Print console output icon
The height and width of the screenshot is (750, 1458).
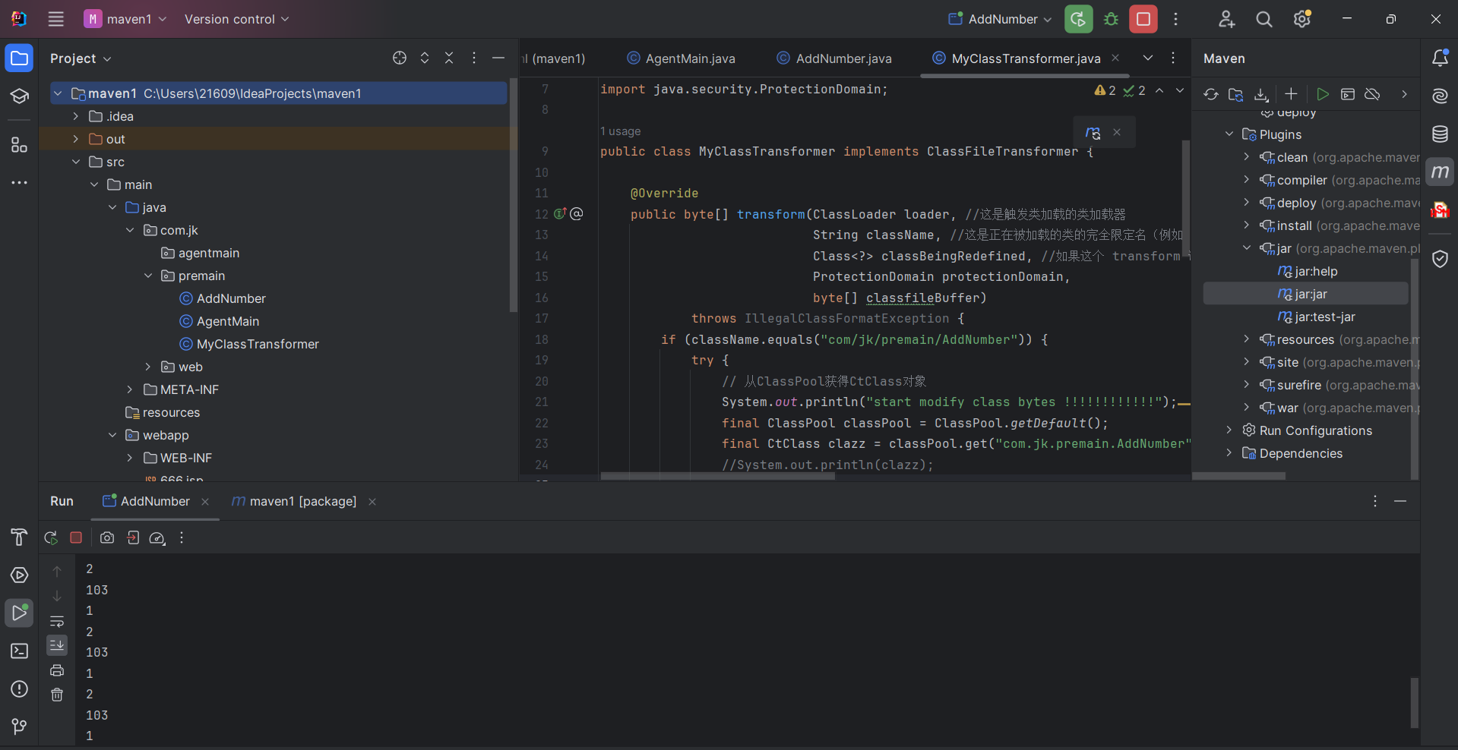tap(57, 670)
